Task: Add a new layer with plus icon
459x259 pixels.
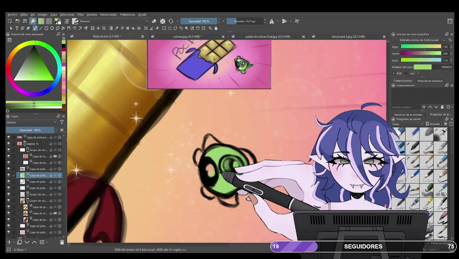Action: pos(9,242)
